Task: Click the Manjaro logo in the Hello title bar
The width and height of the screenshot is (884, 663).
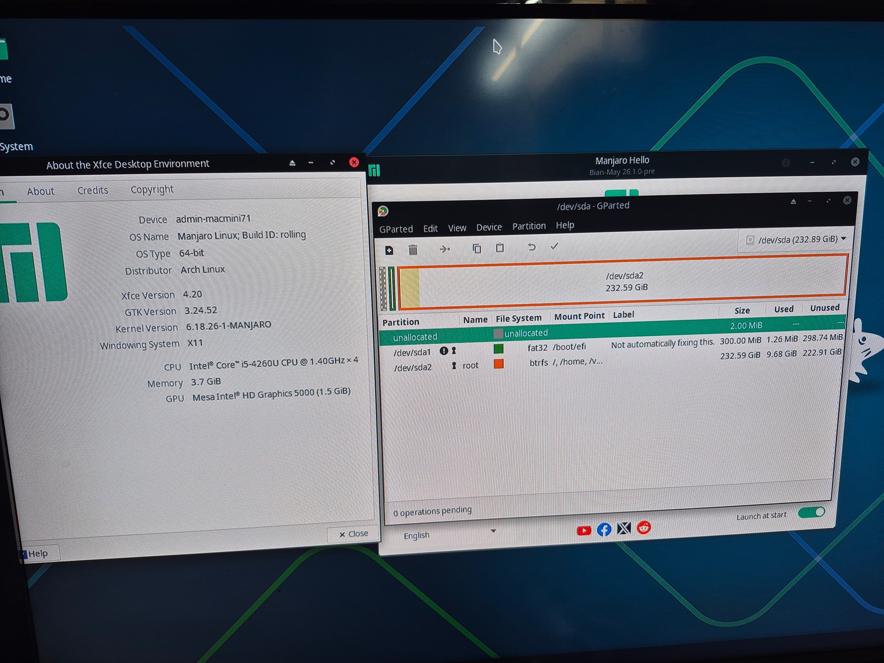Action: [374, 170]
